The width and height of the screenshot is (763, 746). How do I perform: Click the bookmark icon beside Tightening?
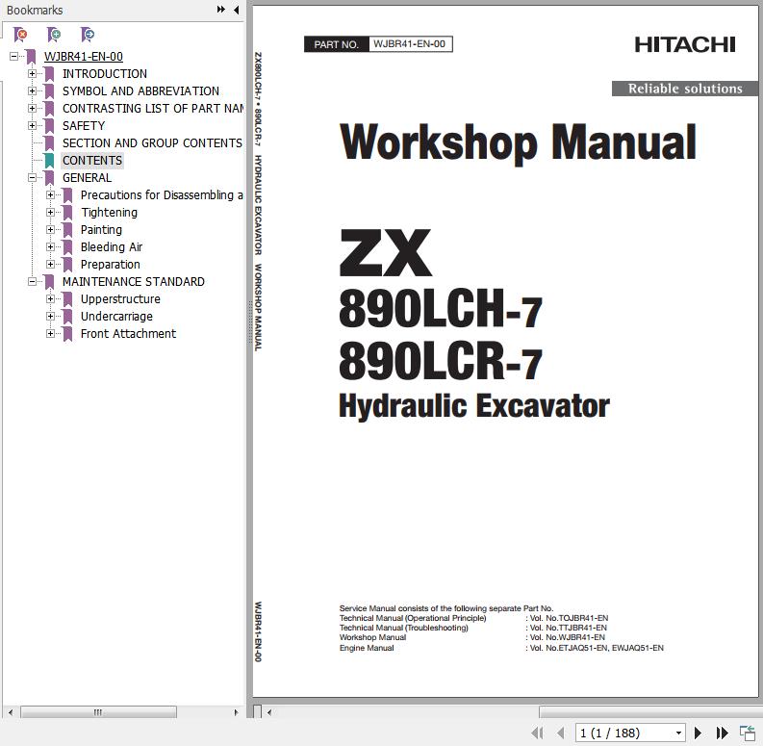pyautogui.click(x=67, y=213)
